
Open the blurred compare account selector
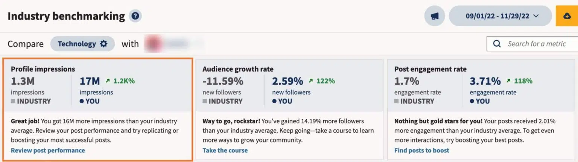[174, 44]
